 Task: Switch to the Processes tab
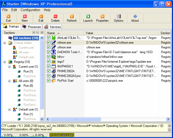pos(32,27)
